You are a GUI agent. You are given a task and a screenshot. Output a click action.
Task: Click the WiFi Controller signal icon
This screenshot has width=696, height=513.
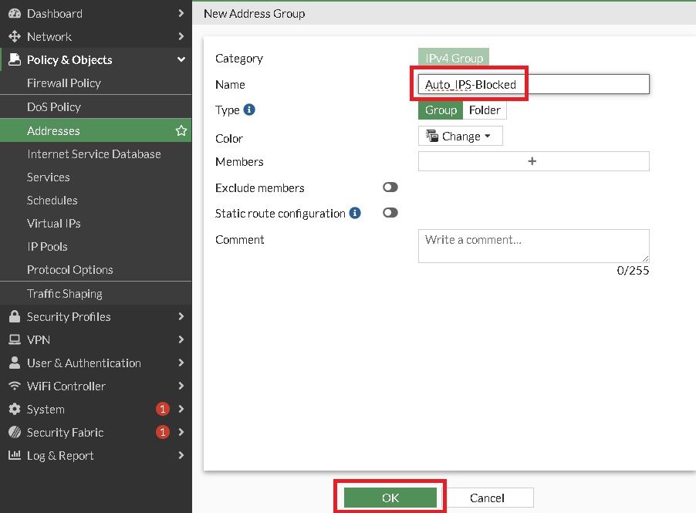[x=14, y=386]
